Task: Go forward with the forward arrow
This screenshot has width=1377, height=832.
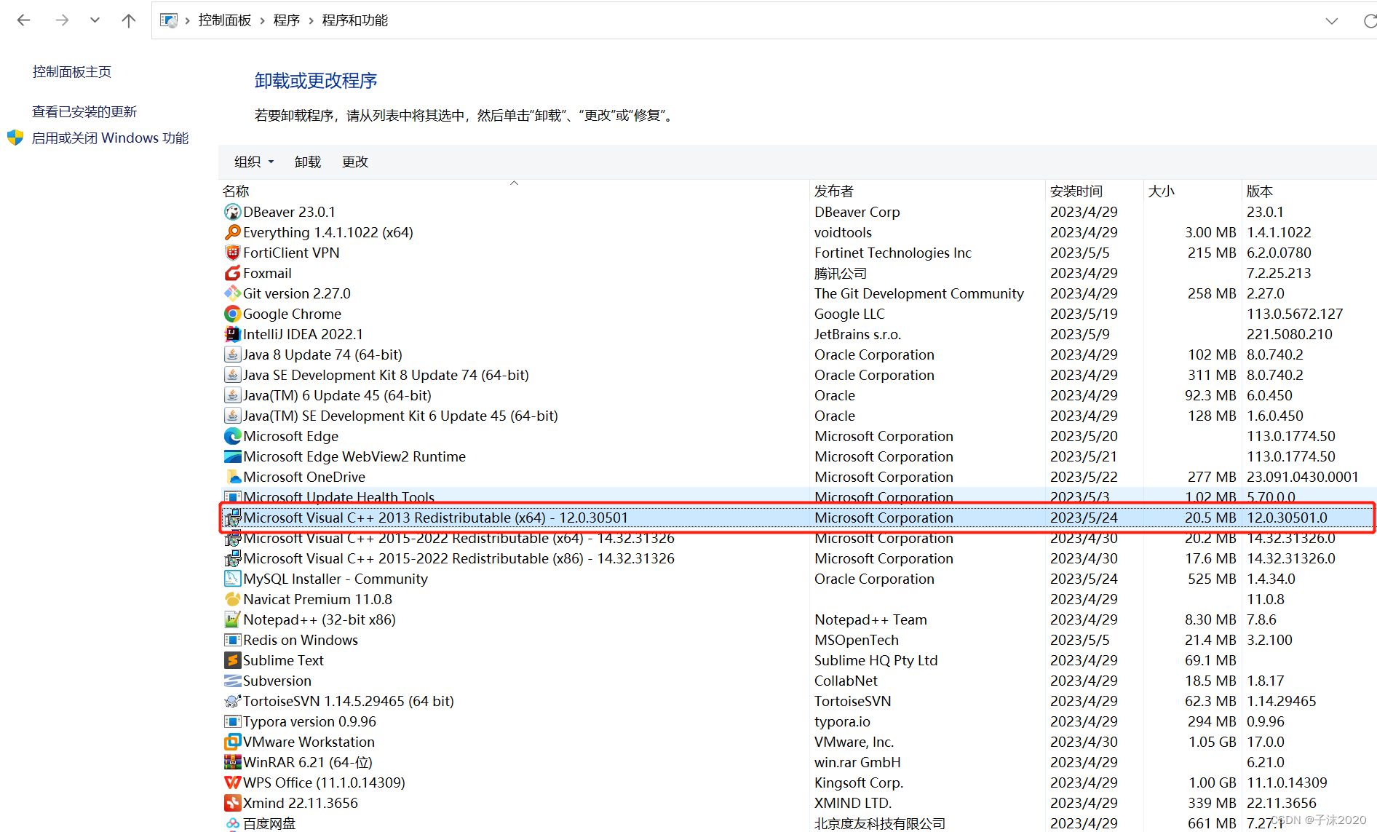Action: pyautogui.click(x=62, y=20)
